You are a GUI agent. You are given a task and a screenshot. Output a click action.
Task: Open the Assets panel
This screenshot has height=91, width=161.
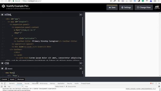coord(12,79)
